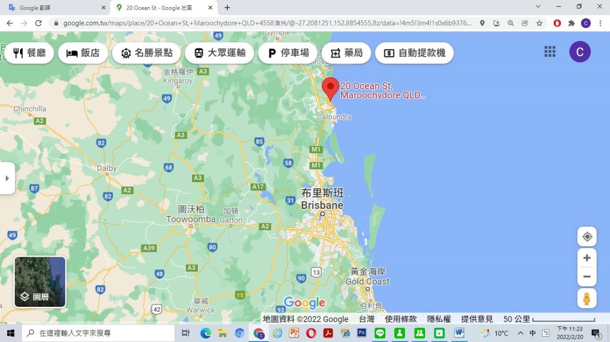This screenshot has height=342, width=610.
Task: Filter map by Public Transit (大眾運輸)
Action: [x=219, y=53]
